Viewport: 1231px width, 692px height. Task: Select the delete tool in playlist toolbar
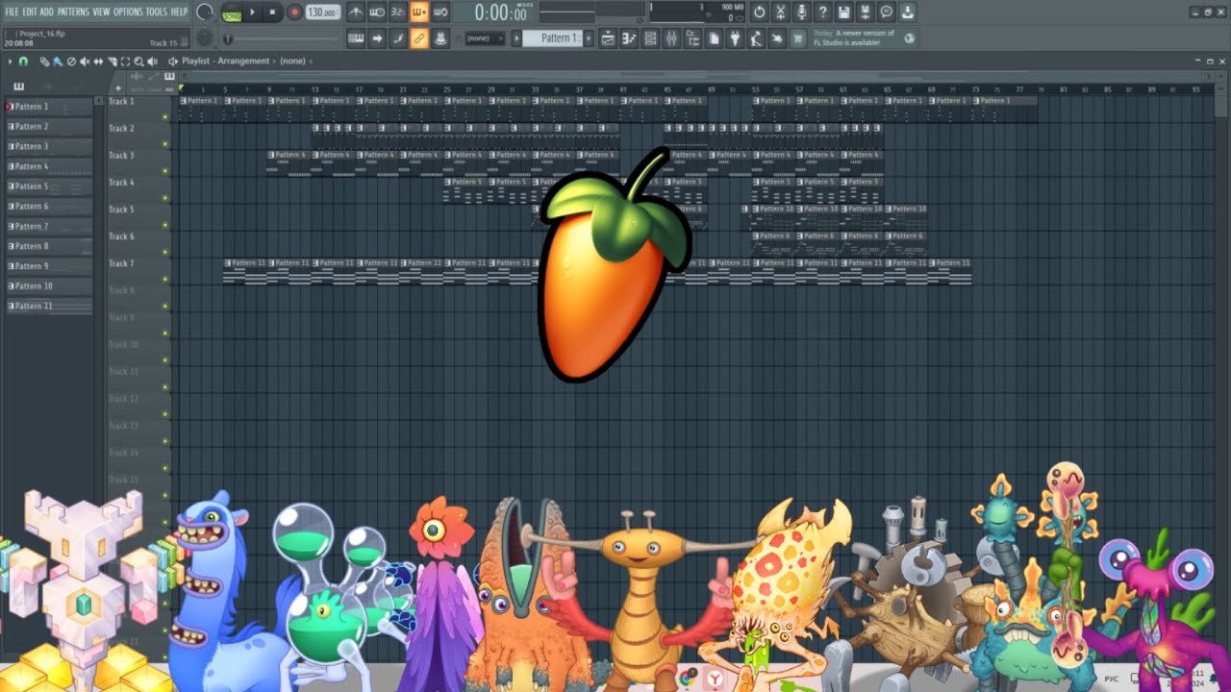(71, 61)
